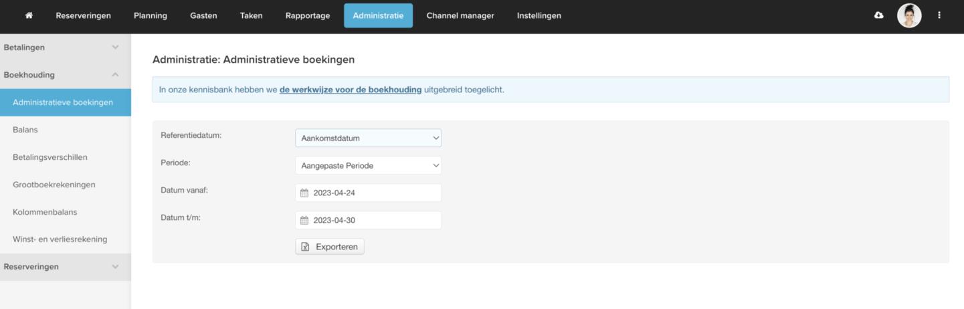The image size is (964, 309).
Task: Click the cloud download icon
Action: [x=878, y=15]
